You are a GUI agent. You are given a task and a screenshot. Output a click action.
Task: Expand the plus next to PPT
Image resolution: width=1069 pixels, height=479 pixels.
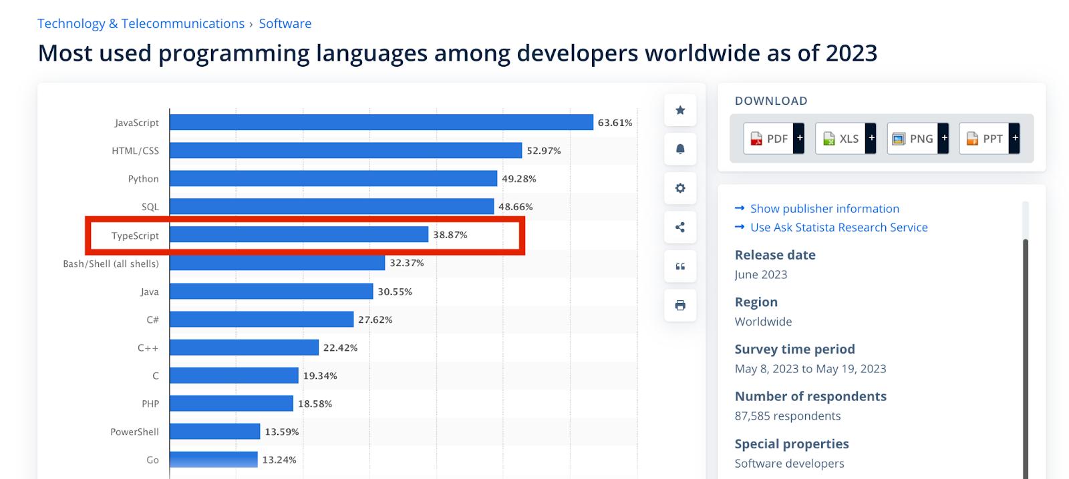click(1015, 139)
